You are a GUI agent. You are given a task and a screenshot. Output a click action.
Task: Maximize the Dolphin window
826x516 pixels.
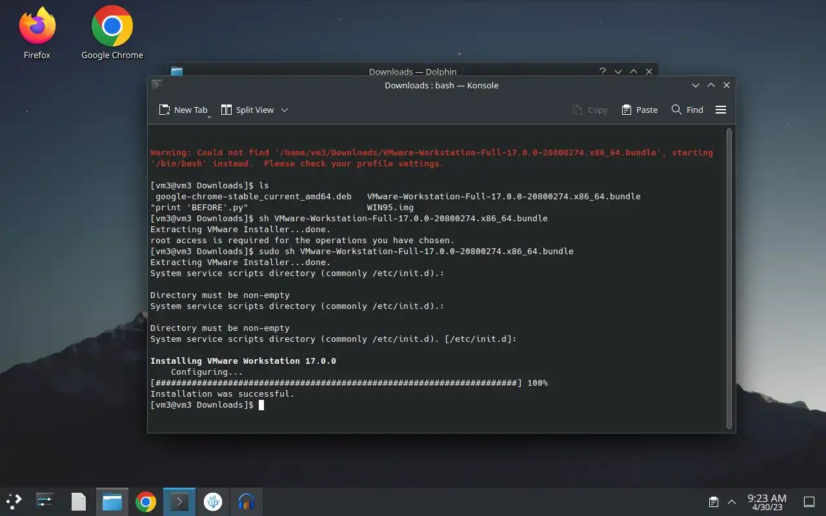click(x=634, y=72)
